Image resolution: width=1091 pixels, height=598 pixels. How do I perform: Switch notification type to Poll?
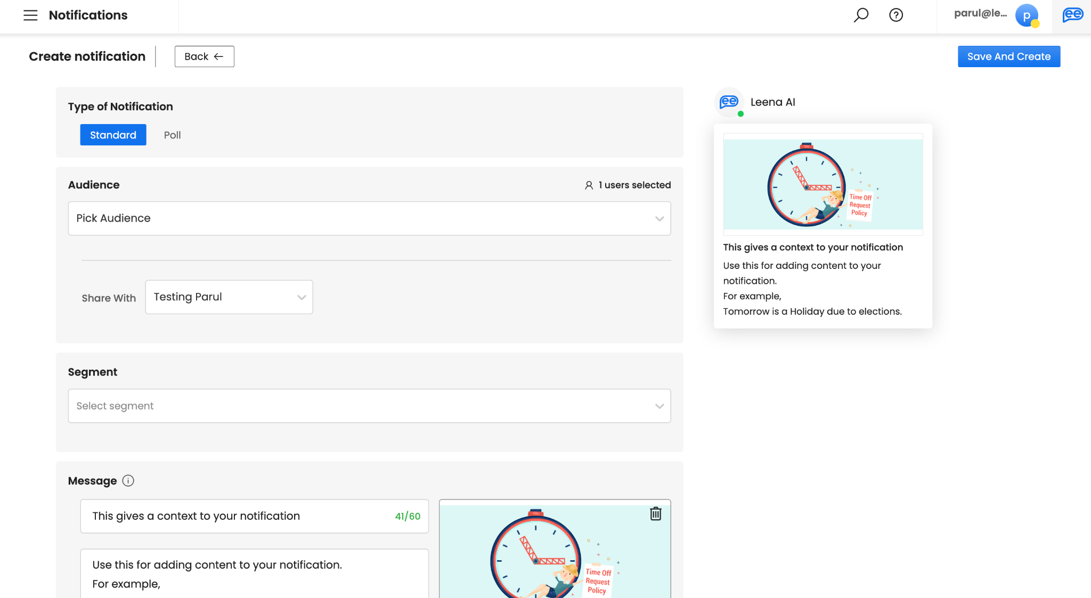(172, 135)
